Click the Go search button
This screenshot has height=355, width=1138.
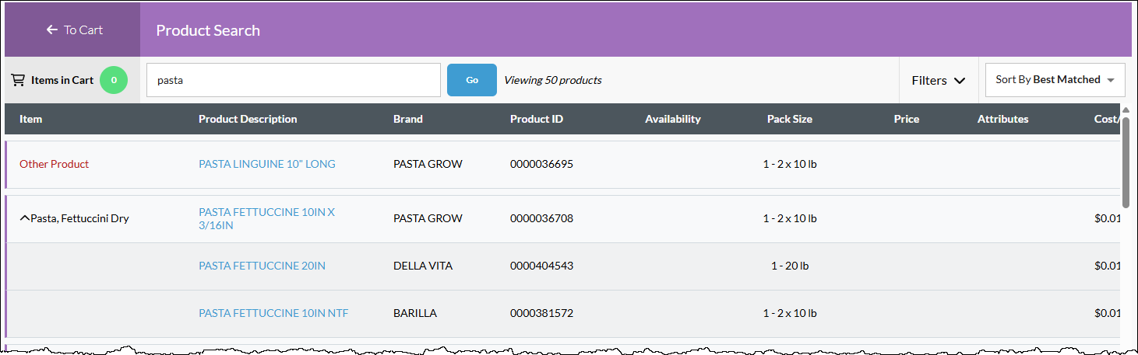(x=472, y=80)
